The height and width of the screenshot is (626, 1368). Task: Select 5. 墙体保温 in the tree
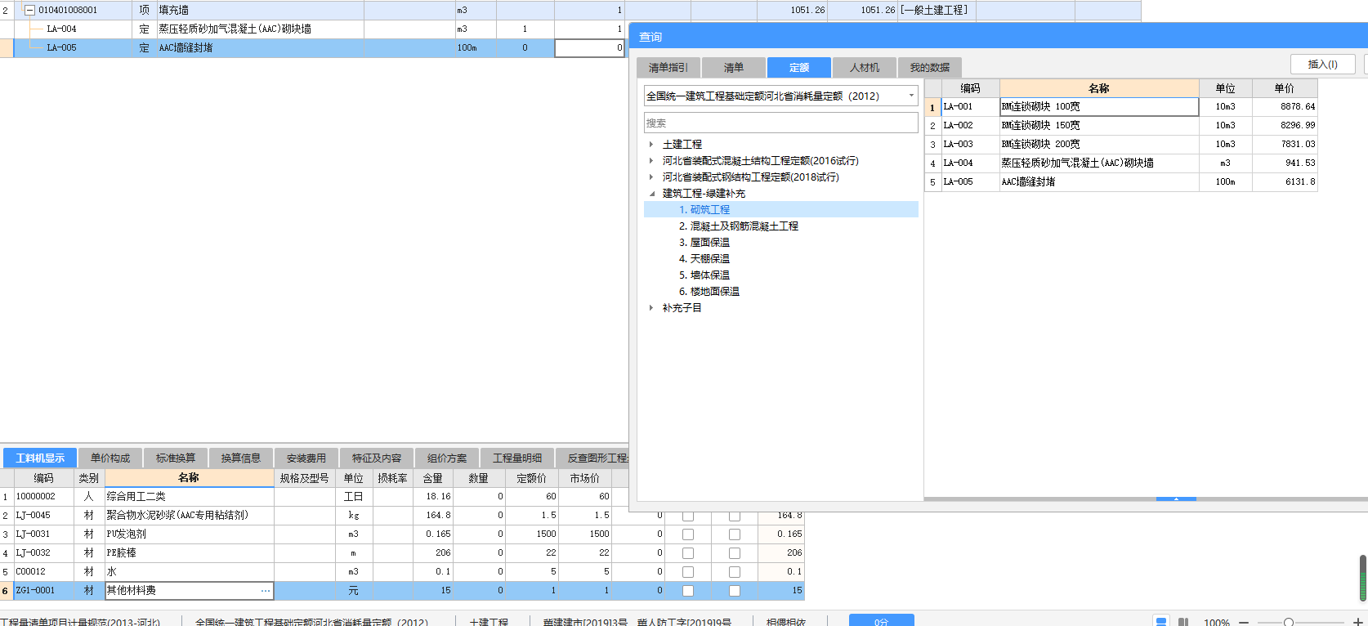tap(704, 275)
